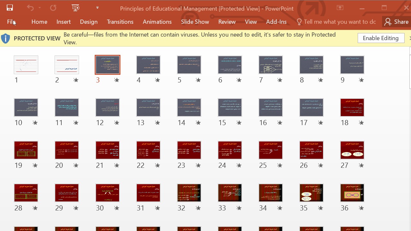This screenshot has width=411, height=231.
Task: Select slide 7 thumbnail
Action: tap(271, 65)
